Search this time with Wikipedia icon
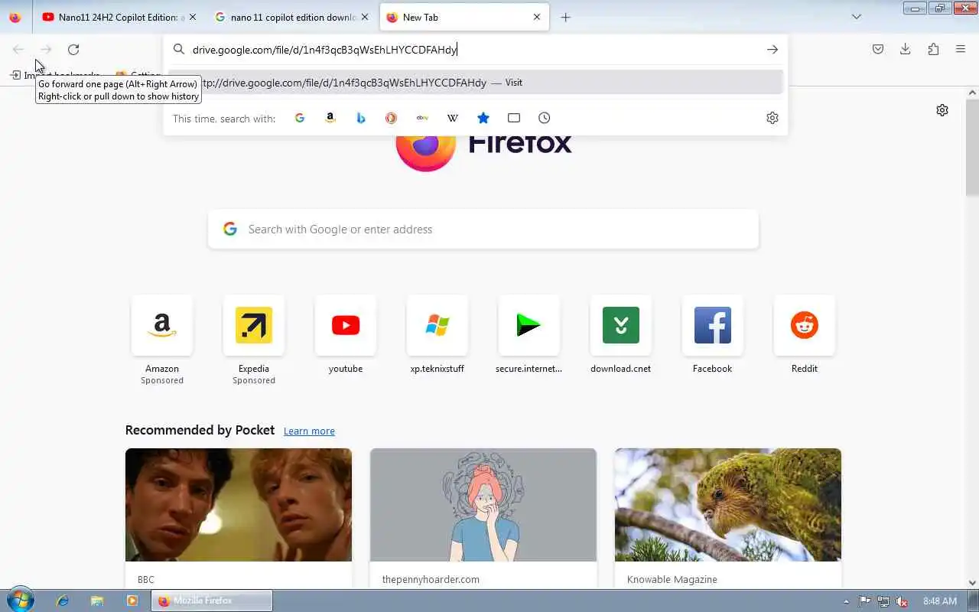Screen dimensions: 979x612 pos(453,118)
